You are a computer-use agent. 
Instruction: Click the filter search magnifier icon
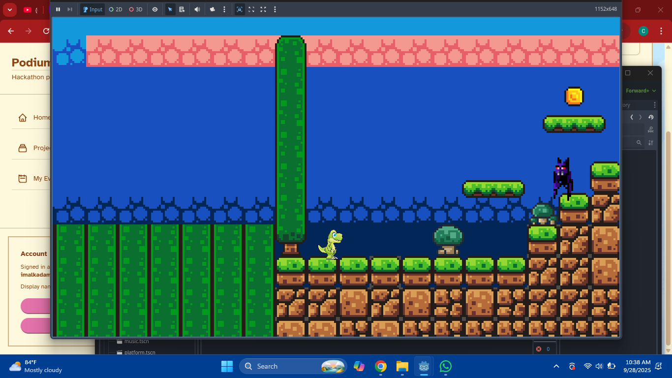tap(639, 143)
